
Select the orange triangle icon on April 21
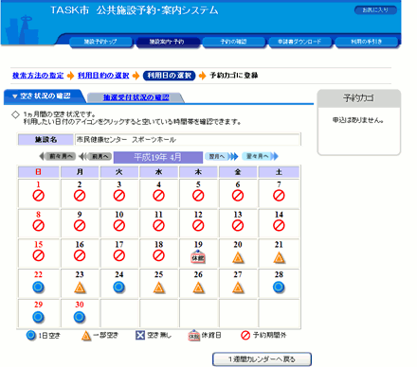point(279,258)
